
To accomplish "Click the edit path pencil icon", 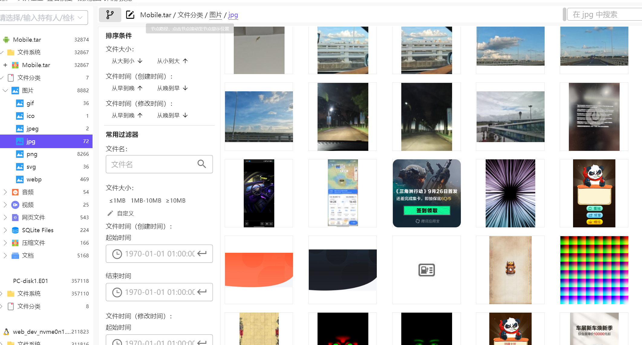I will tap(130, 15).
